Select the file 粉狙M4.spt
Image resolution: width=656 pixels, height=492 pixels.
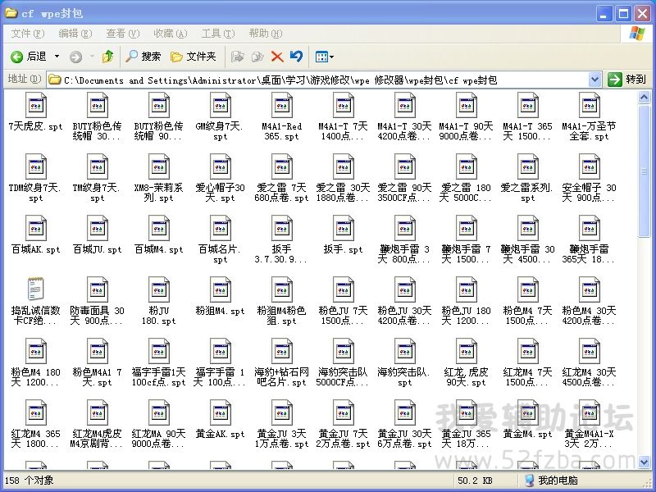pyautogui.click(x=220, y=296)
